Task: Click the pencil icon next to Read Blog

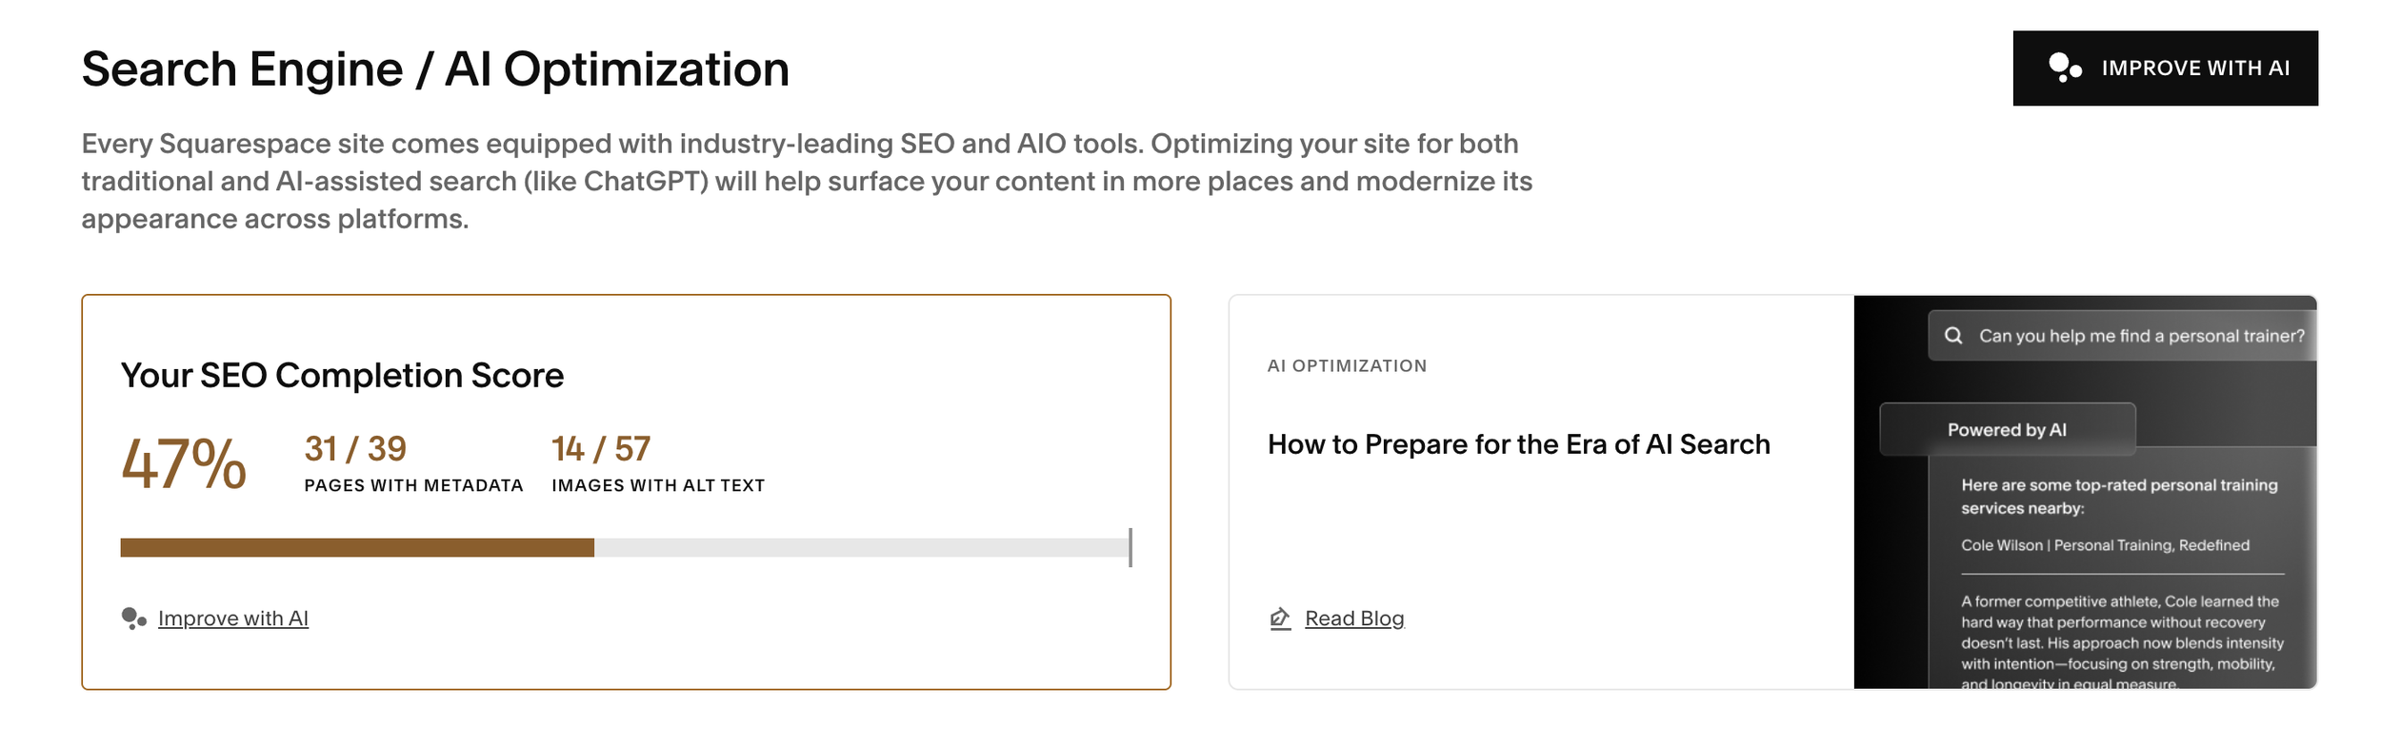Action: point(1280,618)
